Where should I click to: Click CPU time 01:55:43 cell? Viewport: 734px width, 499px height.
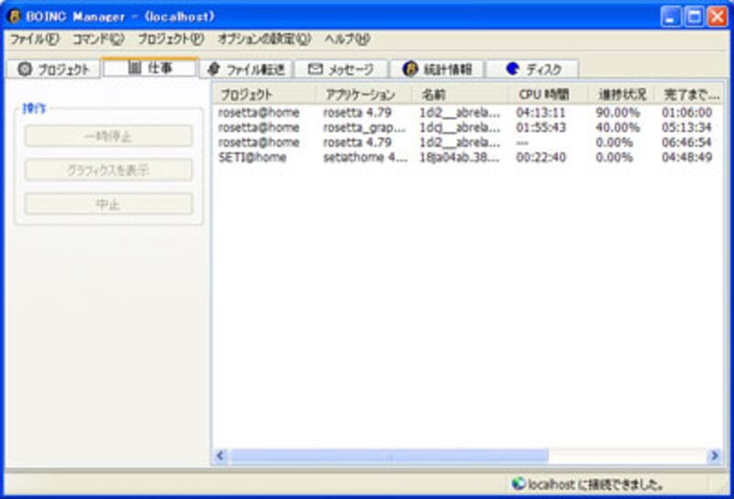click(x=540, y=128)
